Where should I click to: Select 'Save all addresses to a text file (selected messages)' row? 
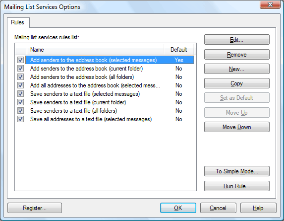coord(110,119)
